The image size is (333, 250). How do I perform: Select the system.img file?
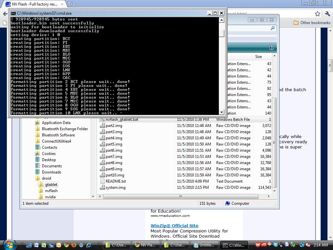tap(115, 187)
